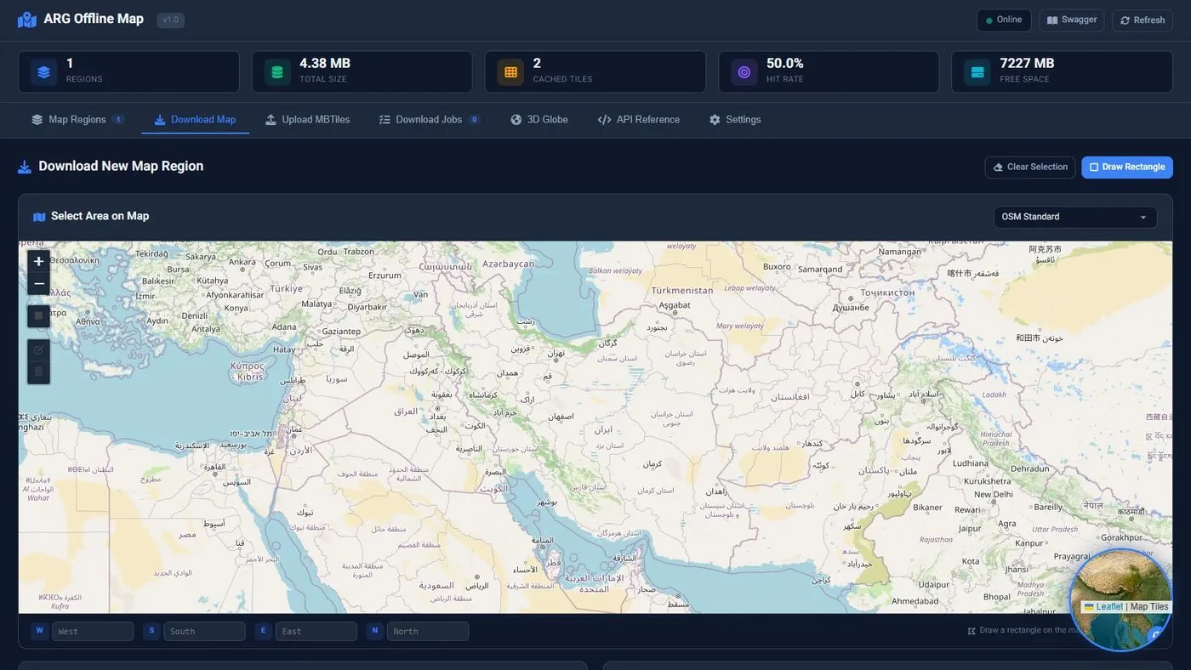Click the Clear Selection button

pos(1030,167)
